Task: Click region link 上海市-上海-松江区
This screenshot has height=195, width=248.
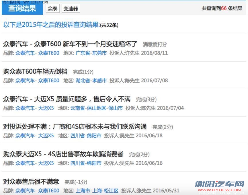Action: [97, 191]
